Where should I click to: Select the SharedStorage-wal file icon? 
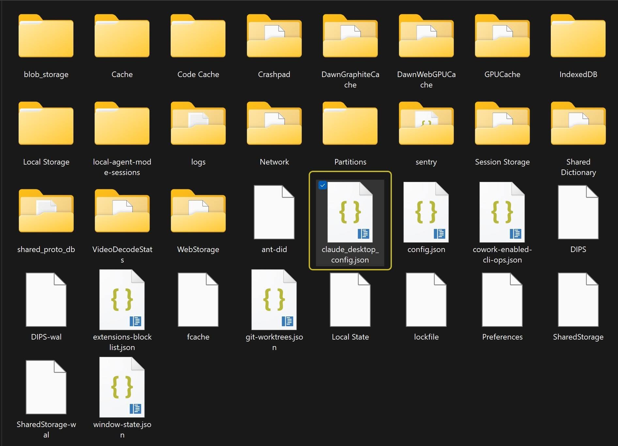46,387
